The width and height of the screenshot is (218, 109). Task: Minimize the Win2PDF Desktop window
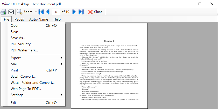pyautogui.click(x=188, y=4)
